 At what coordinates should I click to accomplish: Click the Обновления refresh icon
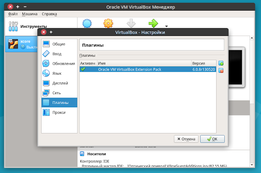pyautogui.click(x=46, y=63)
